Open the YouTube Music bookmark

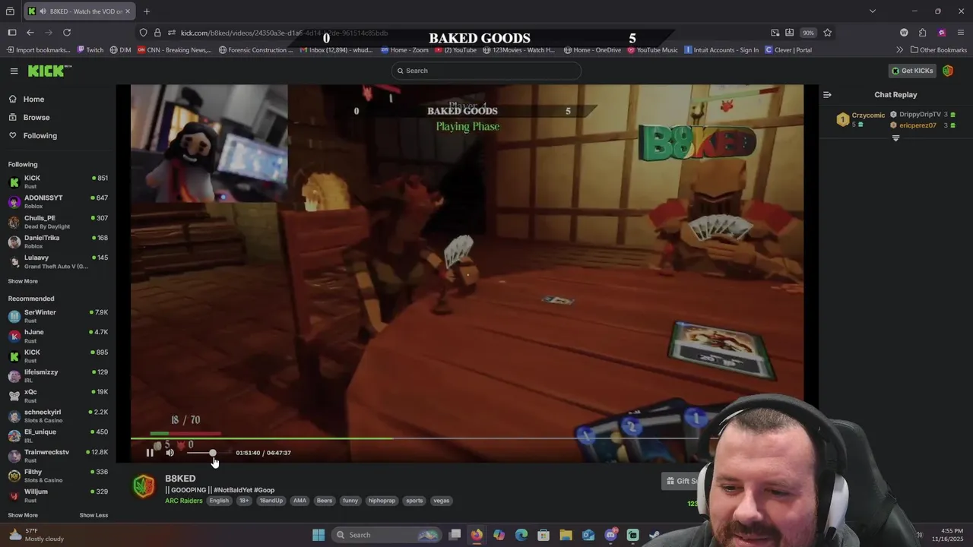(652, 50)
